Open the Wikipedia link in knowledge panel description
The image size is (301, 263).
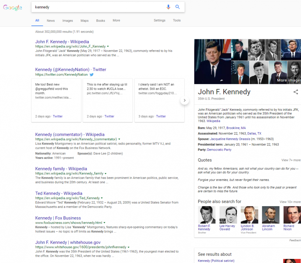click(213, 121)
